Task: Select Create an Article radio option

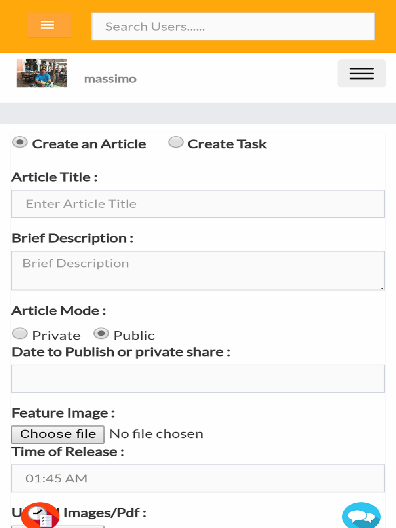Action: tap(20, 142)
